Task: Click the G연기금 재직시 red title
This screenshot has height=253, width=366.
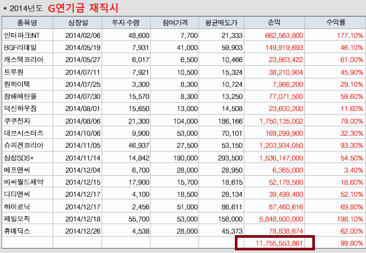Action: coord(83,8)
